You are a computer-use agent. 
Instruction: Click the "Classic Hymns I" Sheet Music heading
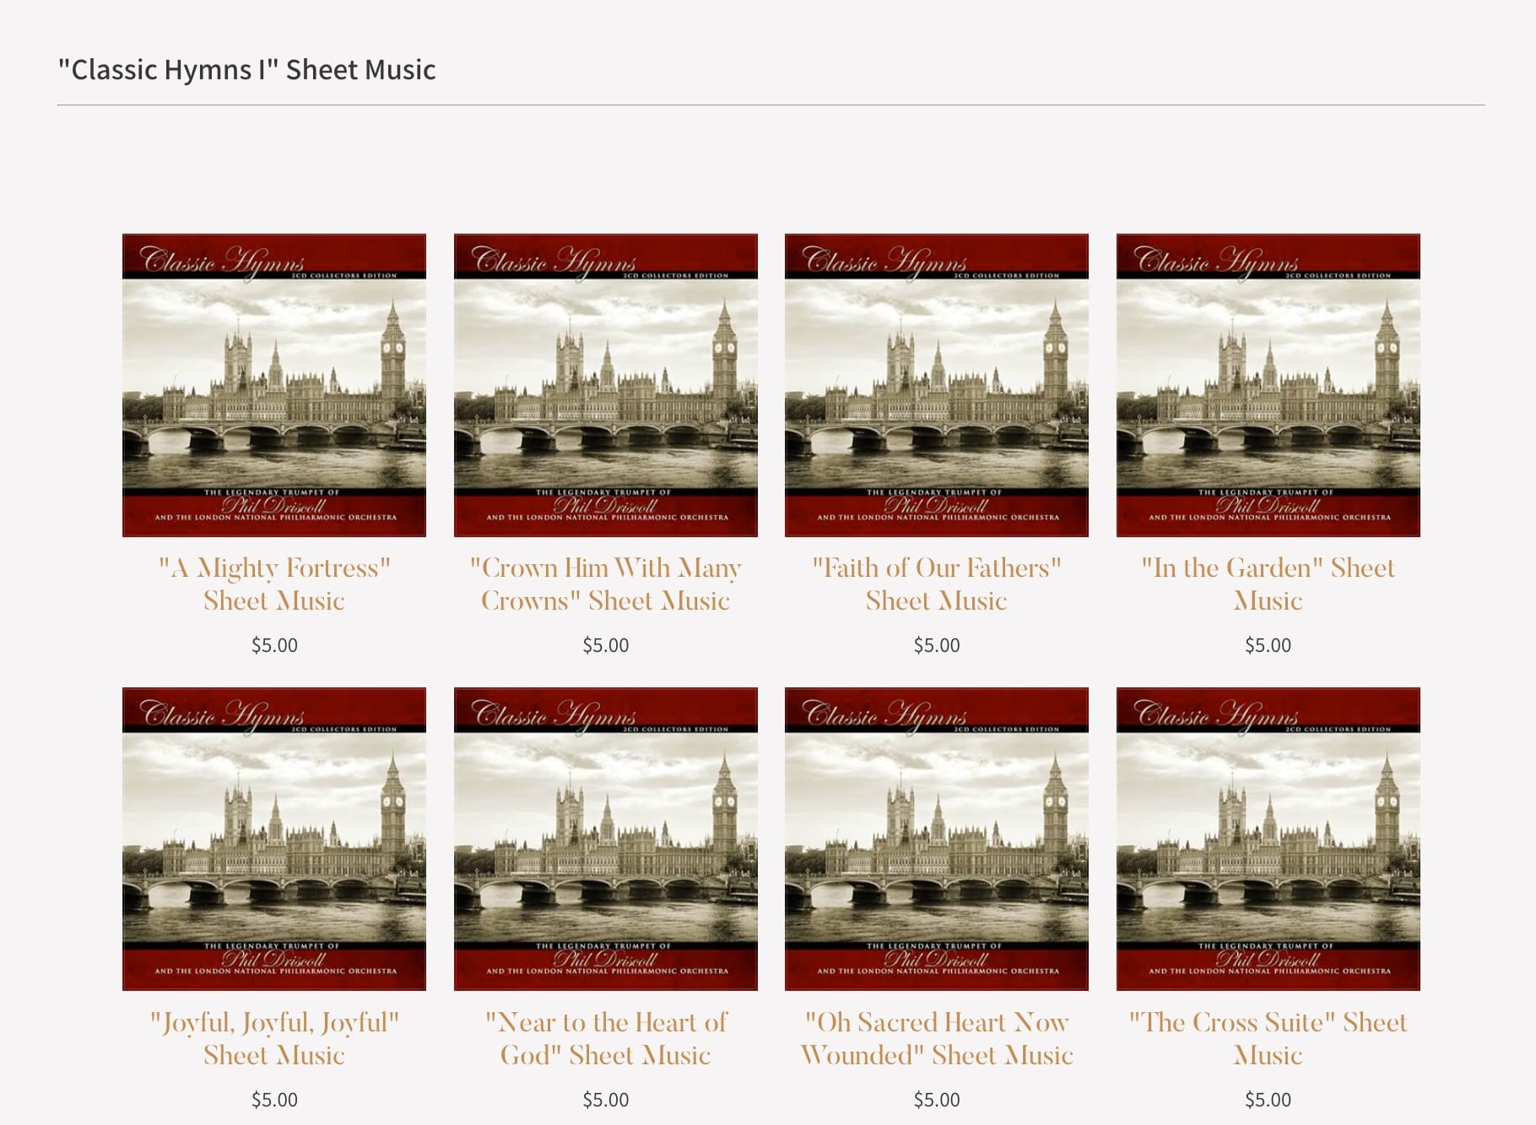click(x=246, y=69)
